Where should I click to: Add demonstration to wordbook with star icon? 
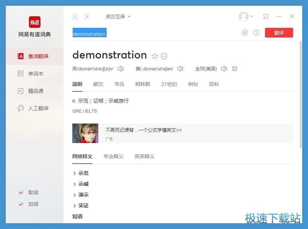pyautogui.click(x=155, y=56)
